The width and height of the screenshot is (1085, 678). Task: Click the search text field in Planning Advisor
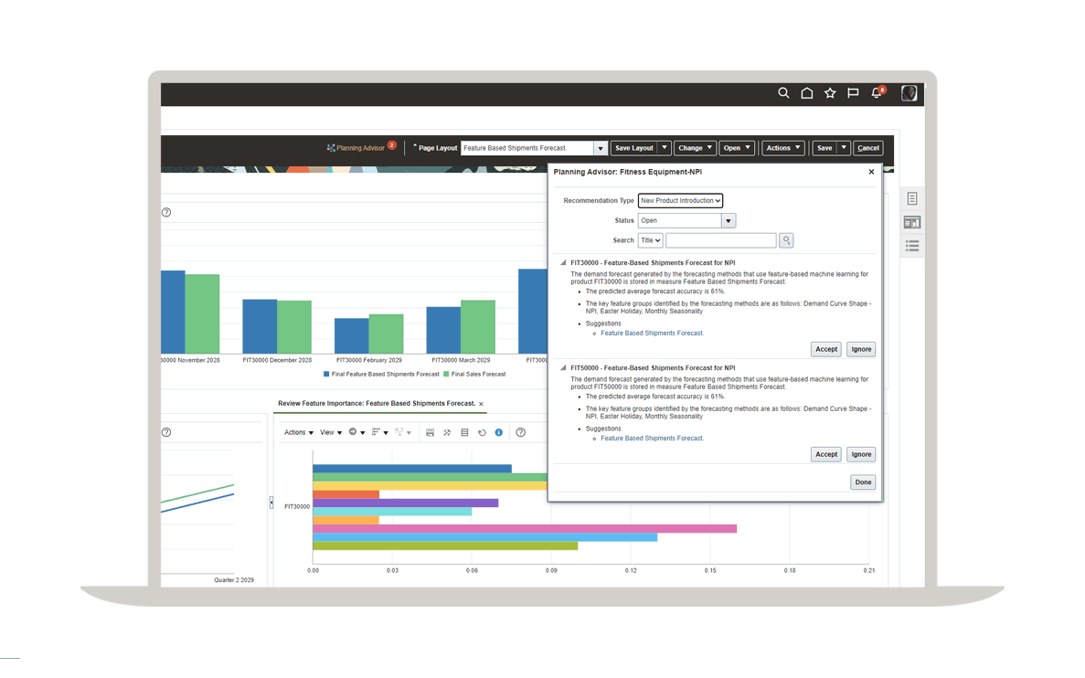coord(720,240)
